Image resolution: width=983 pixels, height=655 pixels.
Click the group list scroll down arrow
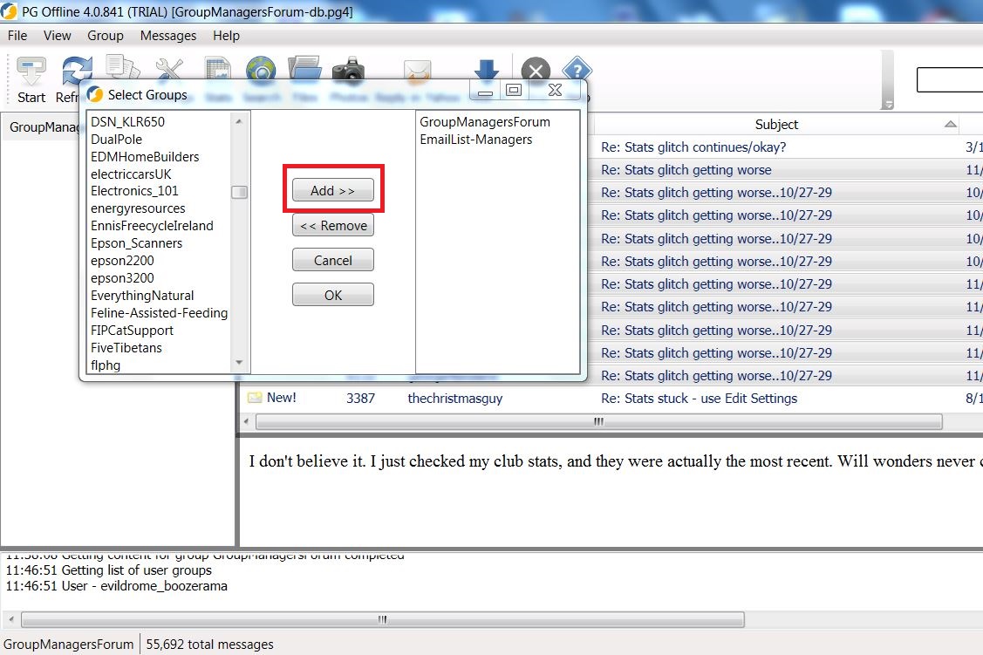[x=239, y=362]
